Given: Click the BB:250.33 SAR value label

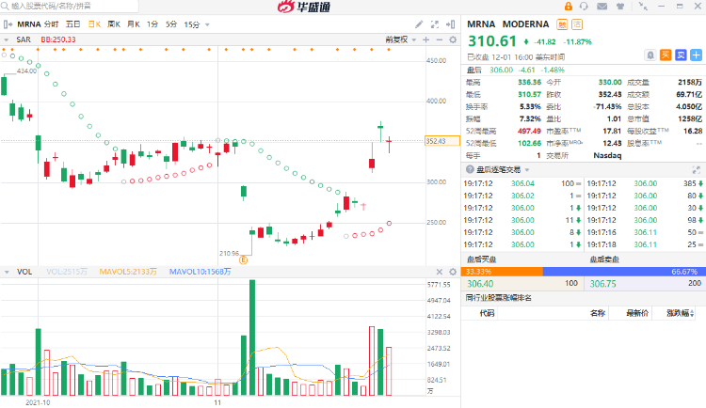Looking at the screenshot, I should click(x=58, y=39).
